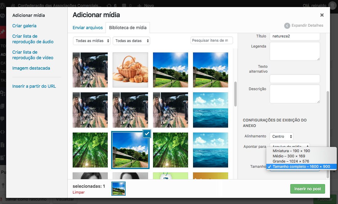Switch to Enviar arquivos tab
338x204 pixels.
[88, 28]
